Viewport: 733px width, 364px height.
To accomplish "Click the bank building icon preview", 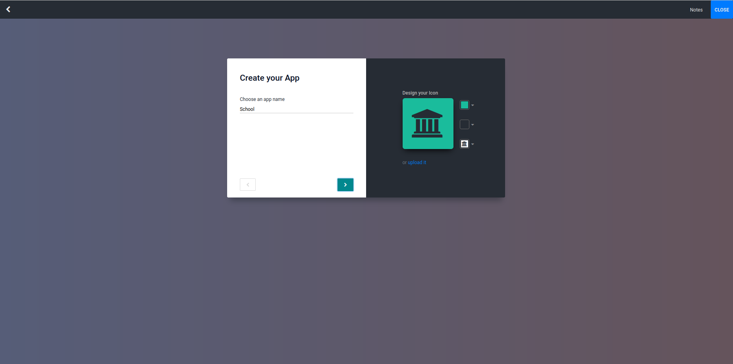I will pos(428,124).
